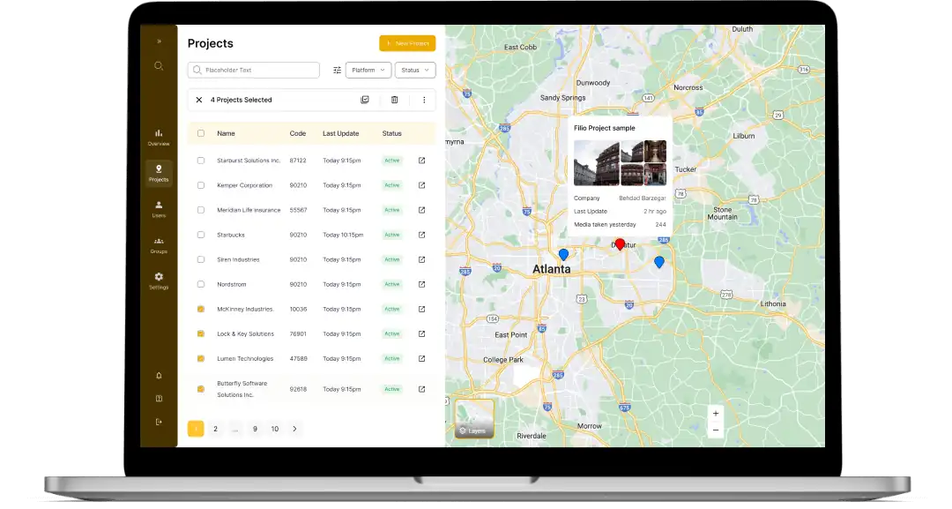952x509 pixels.
Task: Toggle the header select-all checkbox
Action: tap(201, 133)
